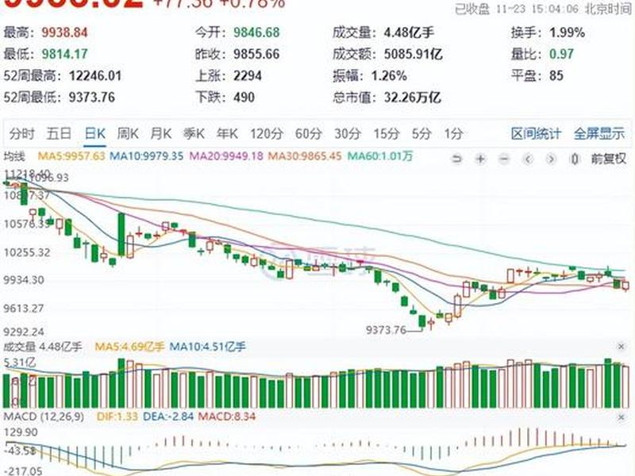Click the 上涨 2294 count
This screenshot has height=476, width=635.
(248, 75)
